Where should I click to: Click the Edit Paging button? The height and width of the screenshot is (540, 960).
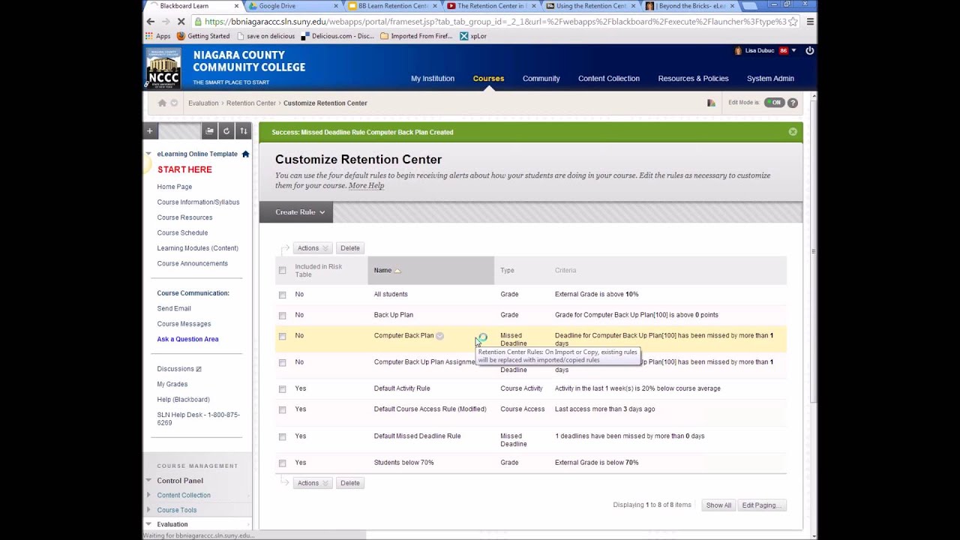pos(761,505)
